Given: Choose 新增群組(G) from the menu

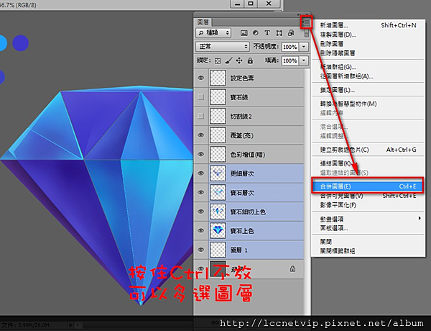Looking at the screenshot, I should pos(369,67).
